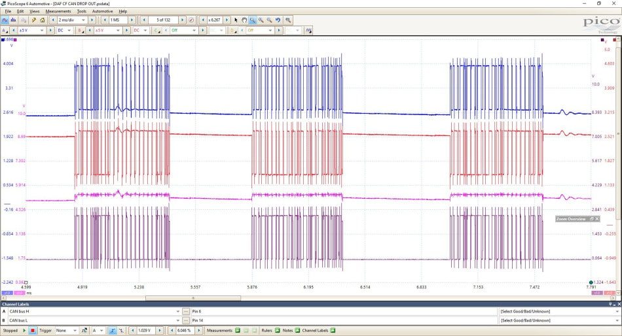Click the undo zoom icon

click(278, 20)
